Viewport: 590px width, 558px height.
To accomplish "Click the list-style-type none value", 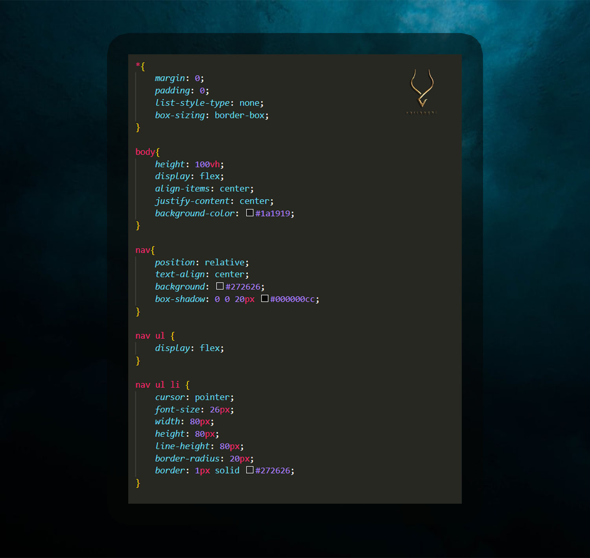I will tap(249, 103).
